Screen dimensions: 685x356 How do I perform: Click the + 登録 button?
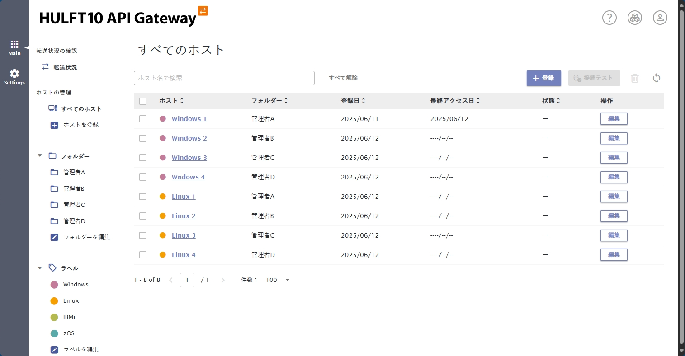coord(544,78)
